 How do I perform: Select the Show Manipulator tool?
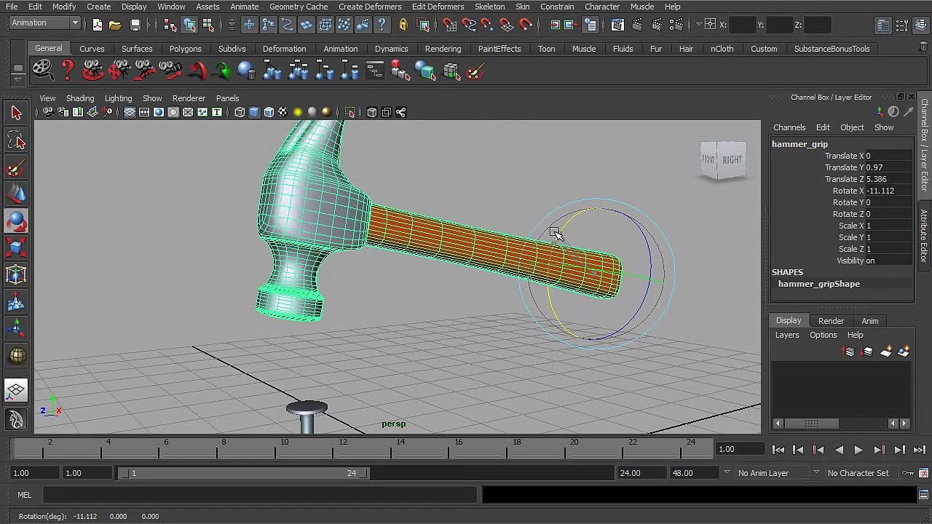[16, 329]
